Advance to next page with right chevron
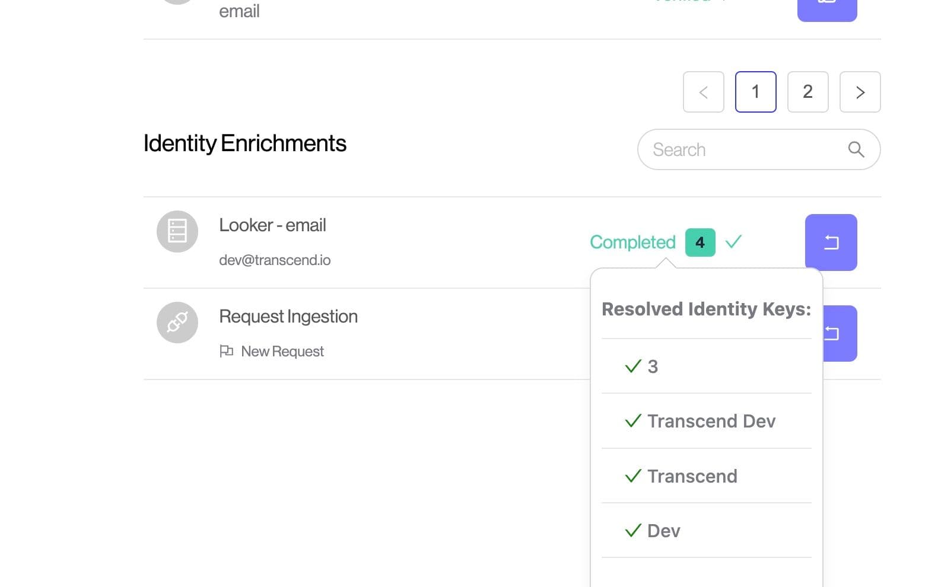The width and height of the screenshot is (941, 587). pos(860,92)
